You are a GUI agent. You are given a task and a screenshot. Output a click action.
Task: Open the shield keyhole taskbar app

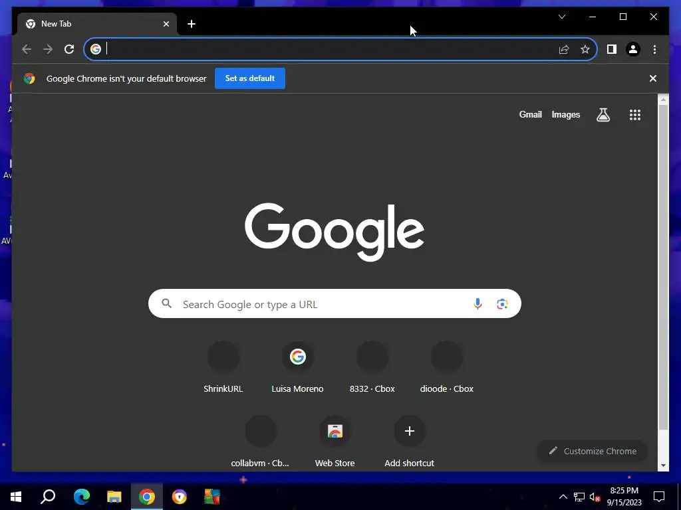coord(180,497)
